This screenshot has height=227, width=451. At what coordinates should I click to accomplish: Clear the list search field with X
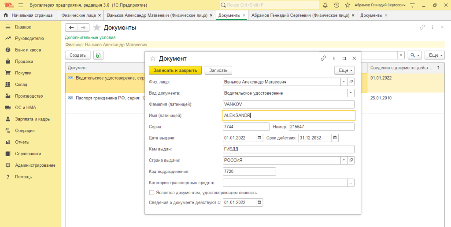click(401, 55)
